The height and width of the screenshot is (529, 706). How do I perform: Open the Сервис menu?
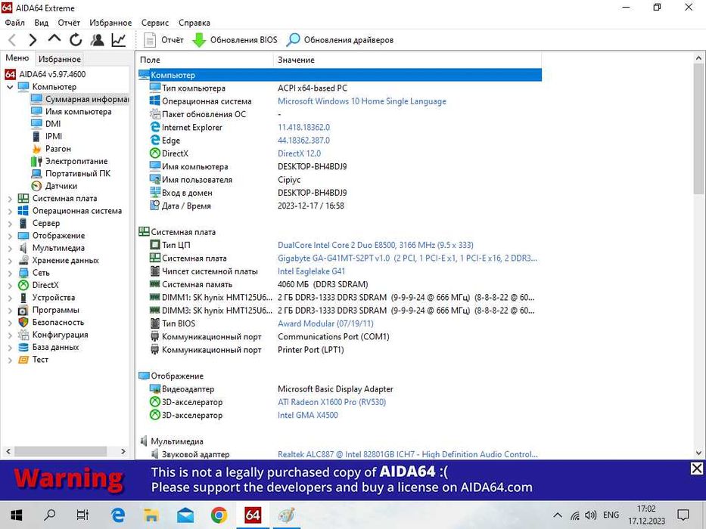click(x=155, y=23)
